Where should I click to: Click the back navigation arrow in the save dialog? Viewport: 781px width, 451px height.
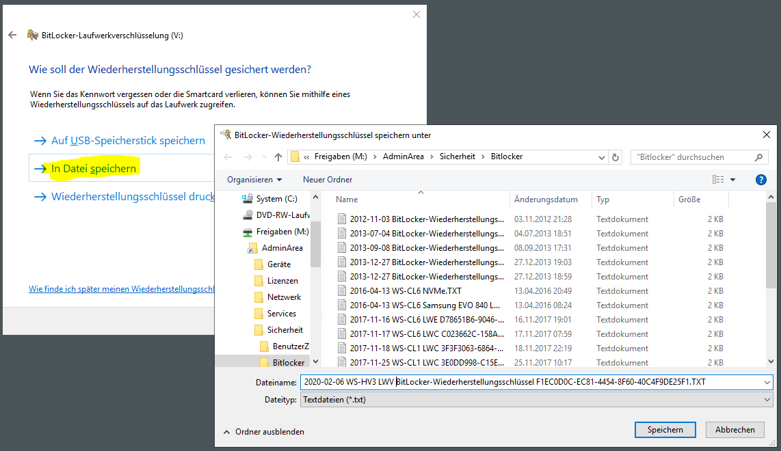228,156
